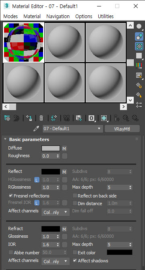145x270 pixels.
Task: Click the Get Material icon
Action: point(7,118)
